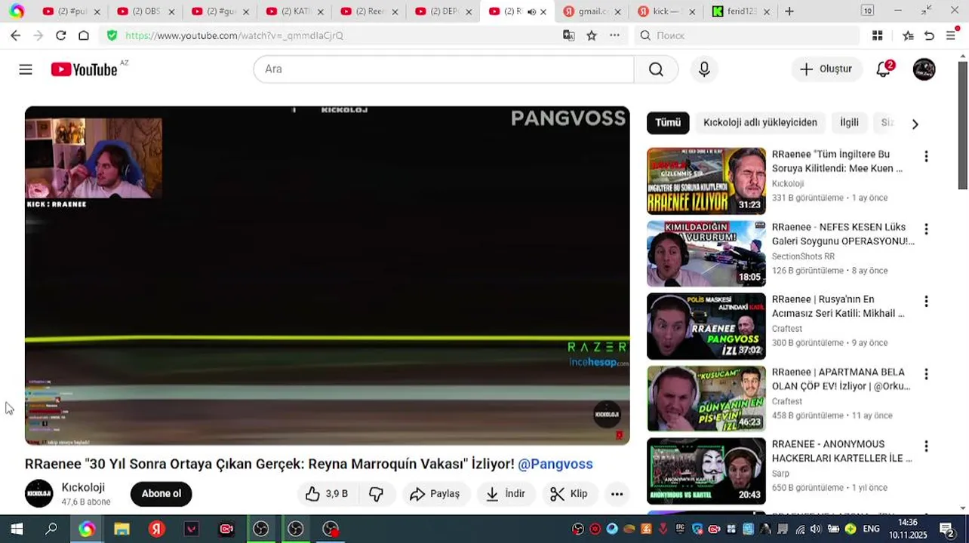Select the Tümü filter chip
This screenshot has width=969, height=543.
[668, 123]
